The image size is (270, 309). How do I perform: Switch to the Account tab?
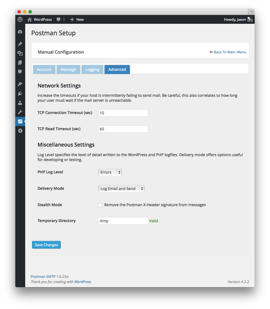click(x=44, y=69)
